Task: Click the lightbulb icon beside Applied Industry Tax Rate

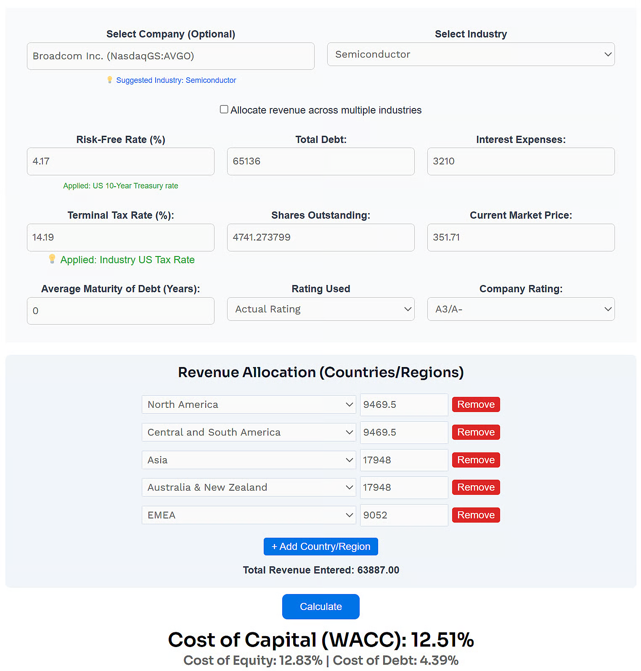Action: tap(52, 259)
